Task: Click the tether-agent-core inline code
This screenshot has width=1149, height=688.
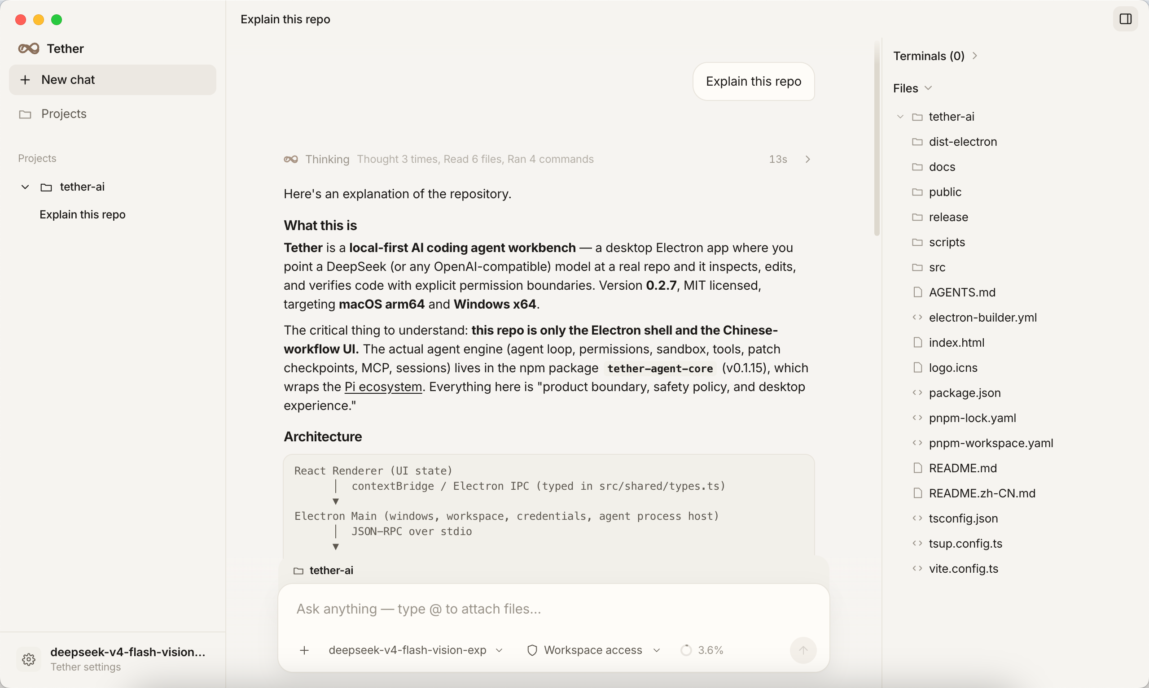Action: coord(660,369)
